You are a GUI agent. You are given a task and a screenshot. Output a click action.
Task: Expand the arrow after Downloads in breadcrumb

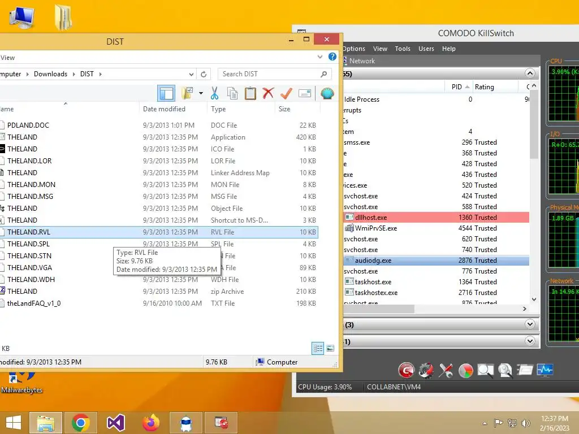point(74,74)
